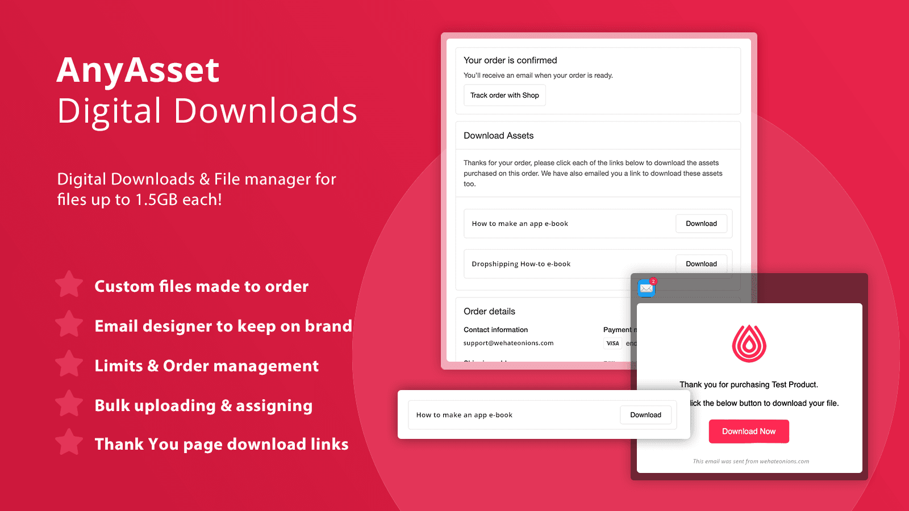Download the How to make an app e-book
Viewport: 909px width, 511px height.
coord(702,223)
